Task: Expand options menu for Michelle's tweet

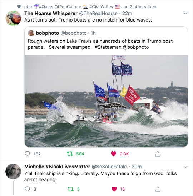Action: 185,167
